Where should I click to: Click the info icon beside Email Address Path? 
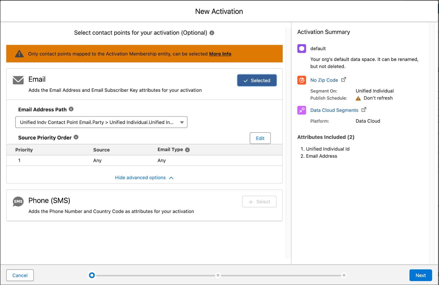point(71,109)
